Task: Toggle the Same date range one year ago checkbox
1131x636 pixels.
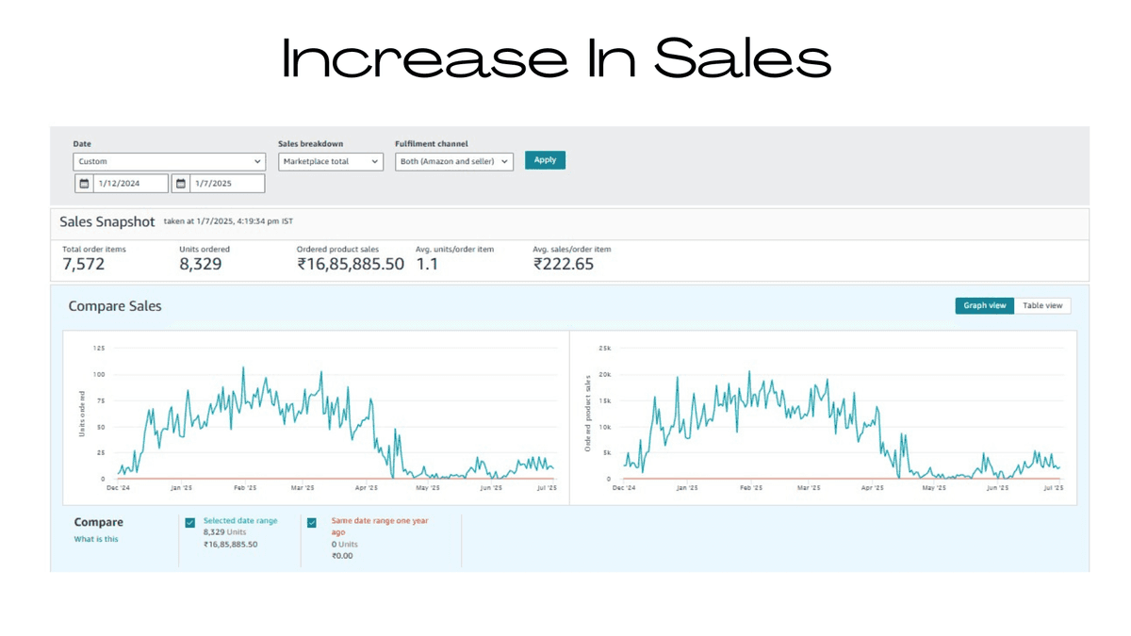Action: (312, 522)
